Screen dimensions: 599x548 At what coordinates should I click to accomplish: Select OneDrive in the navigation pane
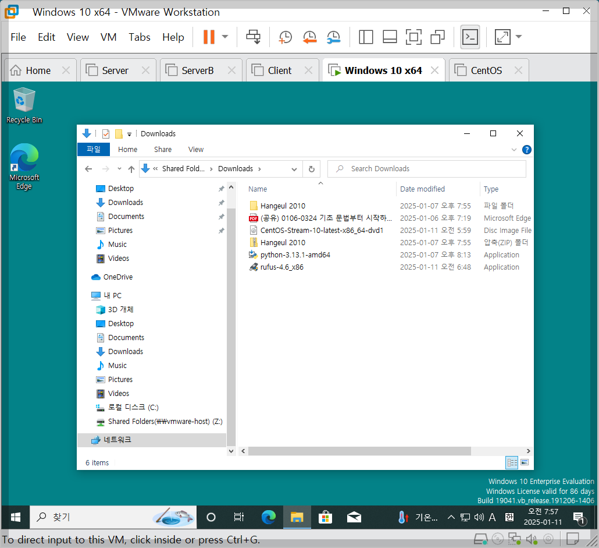[x=112, y=277]
